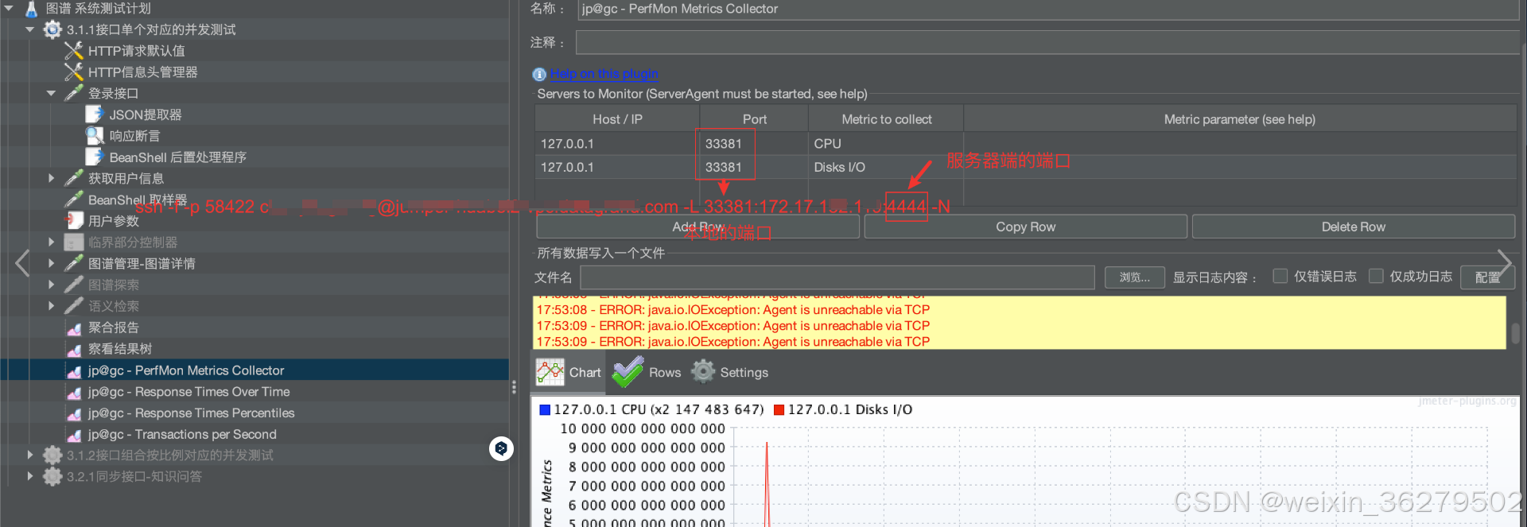Click the Host / IP column header
The image size is (1527, 527).
(617, 119)
